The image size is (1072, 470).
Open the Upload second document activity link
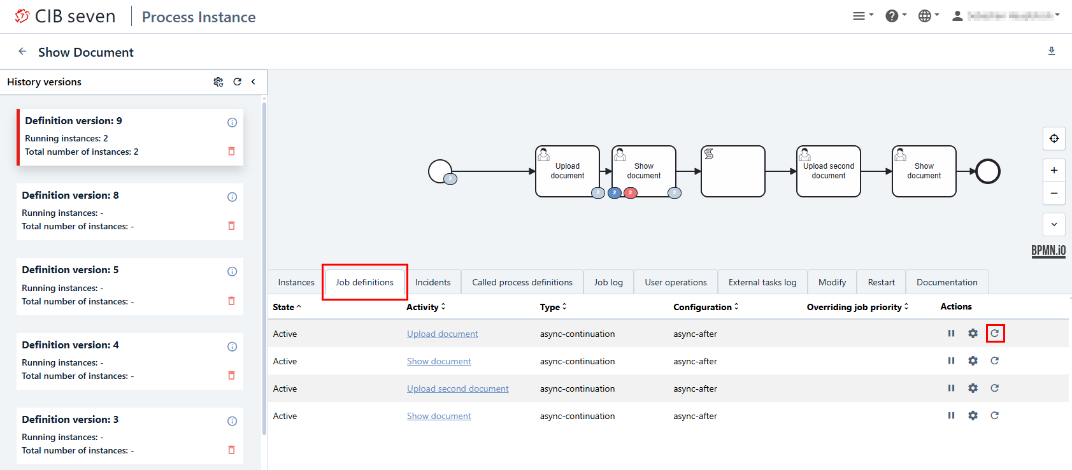457,388
